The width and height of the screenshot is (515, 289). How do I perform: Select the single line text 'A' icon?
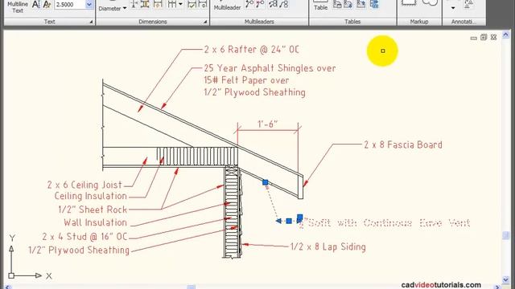[35, 4]
